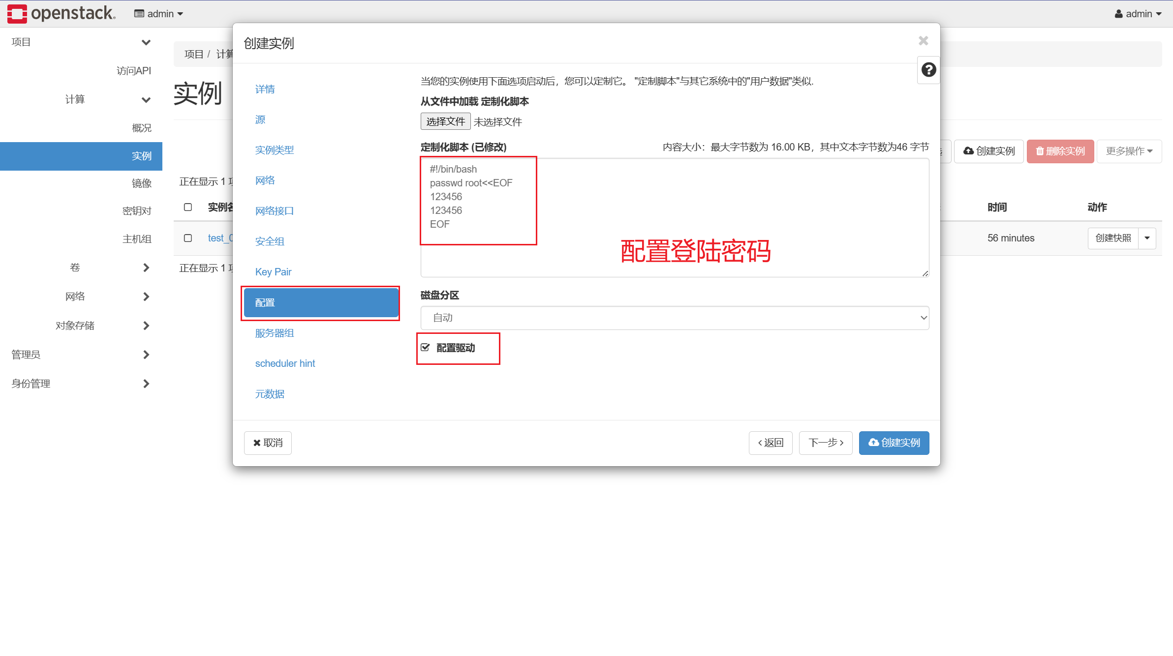Close the create instance dialog with X
1173x656 pixels.
tap(923, 41)
